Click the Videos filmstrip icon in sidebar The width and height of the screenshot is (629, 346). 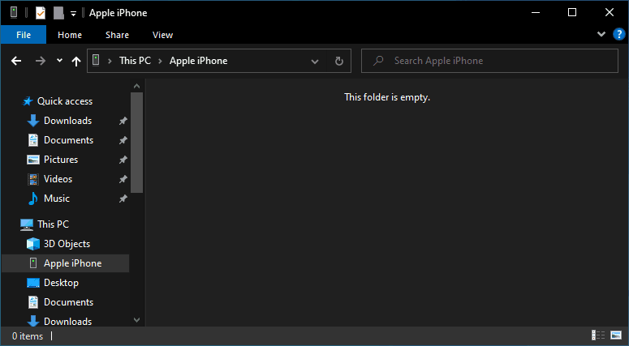click(33, 179)
